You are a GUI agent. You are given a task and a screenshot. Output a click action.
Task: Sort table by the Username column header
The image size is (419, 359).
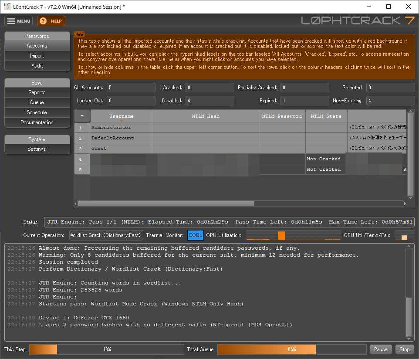pyautogui.click(x=122, y=116)
